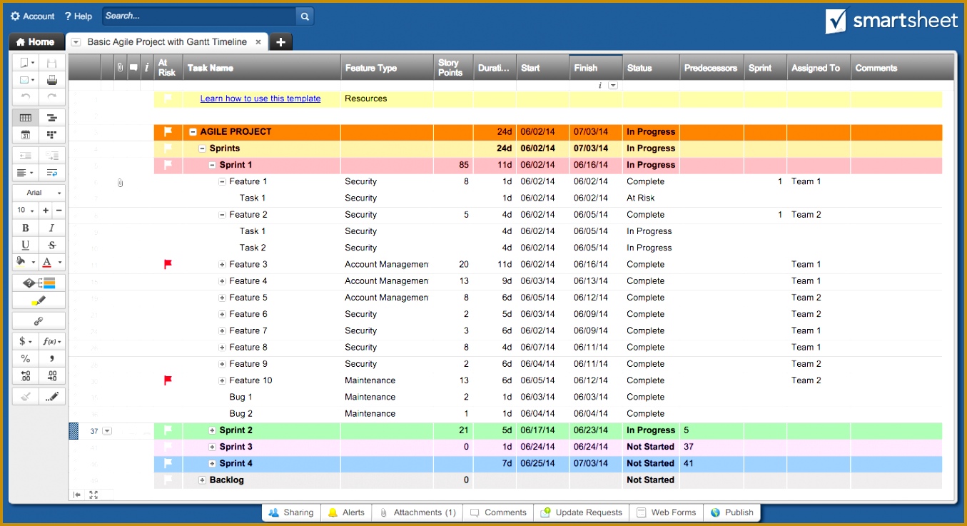This screenshot has width=967, height=526.
Task: Toggle the At Risk flag on Feature 10
Action: coord(168,380)
